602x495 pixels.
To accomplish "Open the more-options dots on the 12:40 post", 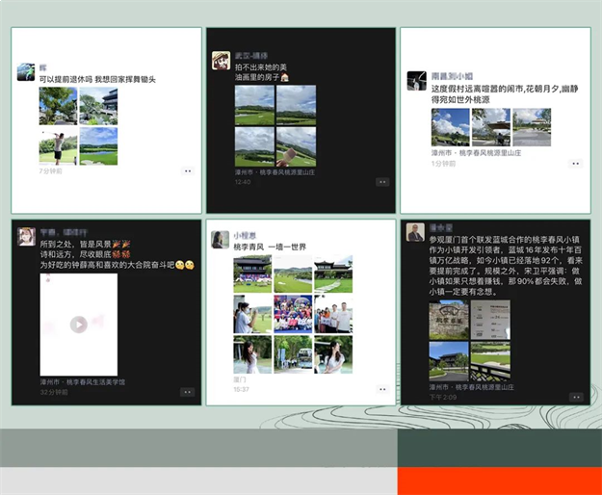I will click(x=382, y=182).
